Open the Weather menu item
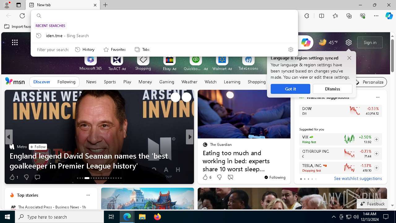 pos(189,82)
